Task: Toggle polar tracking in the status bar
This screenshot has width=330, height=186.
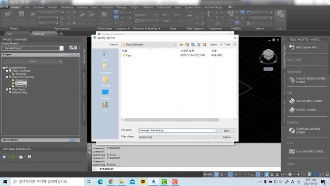Action: coord(236,174)
